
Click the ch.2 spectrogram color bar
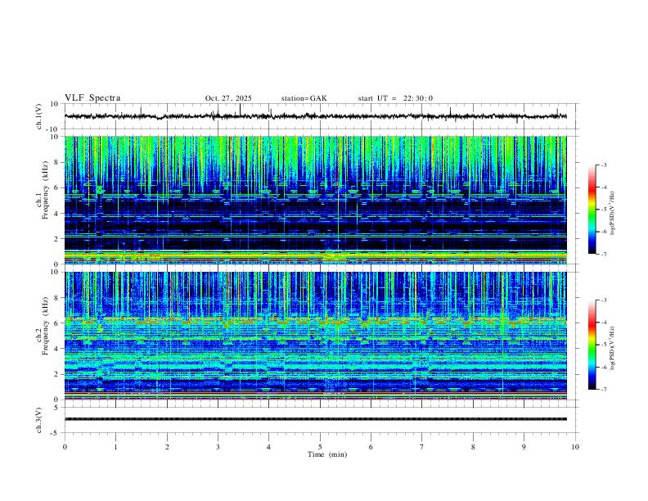(592, 345)
